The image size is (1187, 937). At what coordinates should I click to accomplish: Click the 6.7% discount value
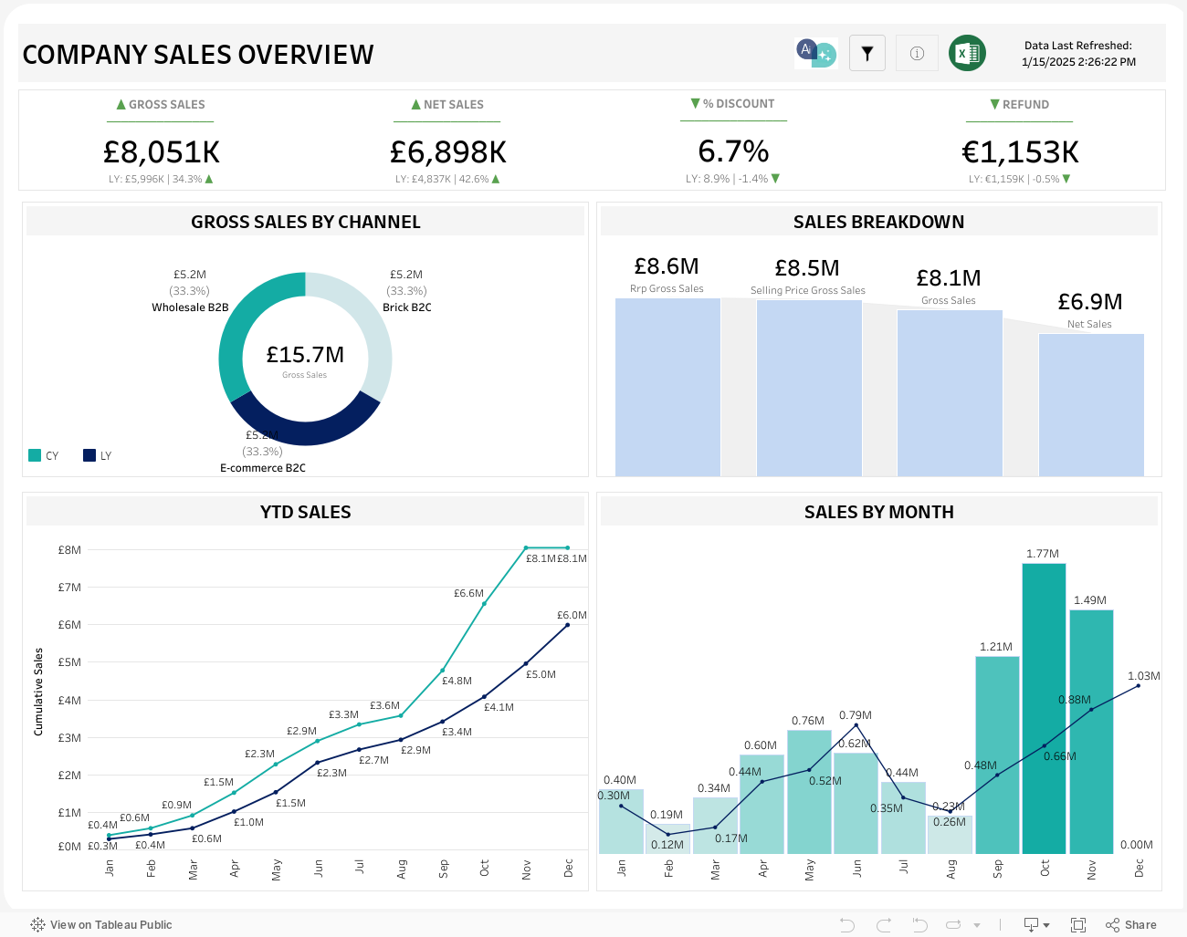pyautogui.click(x=733, y=151)
